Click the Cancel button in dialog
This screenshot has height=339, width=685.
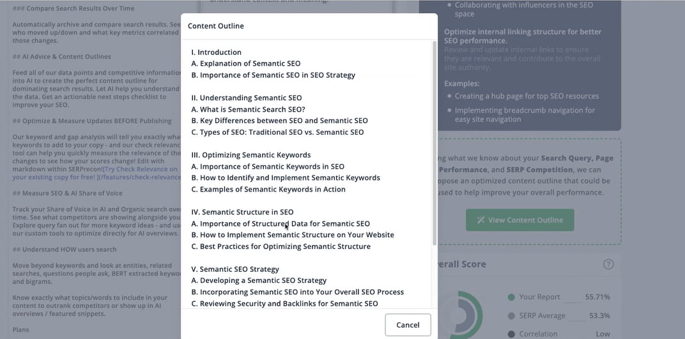click(x=408, y=325)
